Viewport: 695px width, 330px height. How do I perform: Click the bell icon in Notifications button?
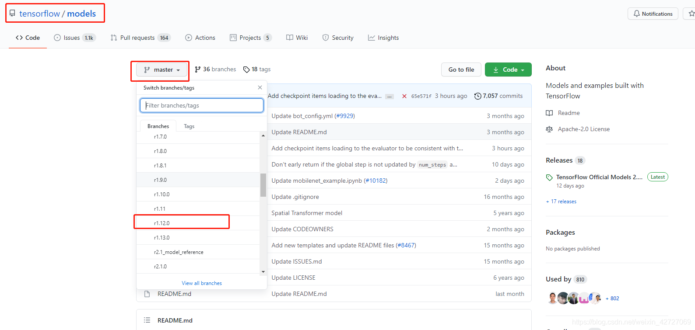coord(637,14)
